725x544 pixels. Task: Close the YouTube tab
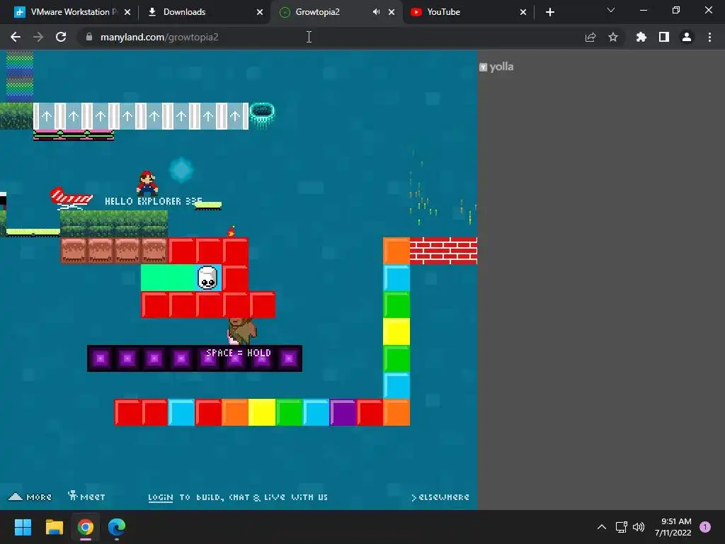click(x=523, y=12)
